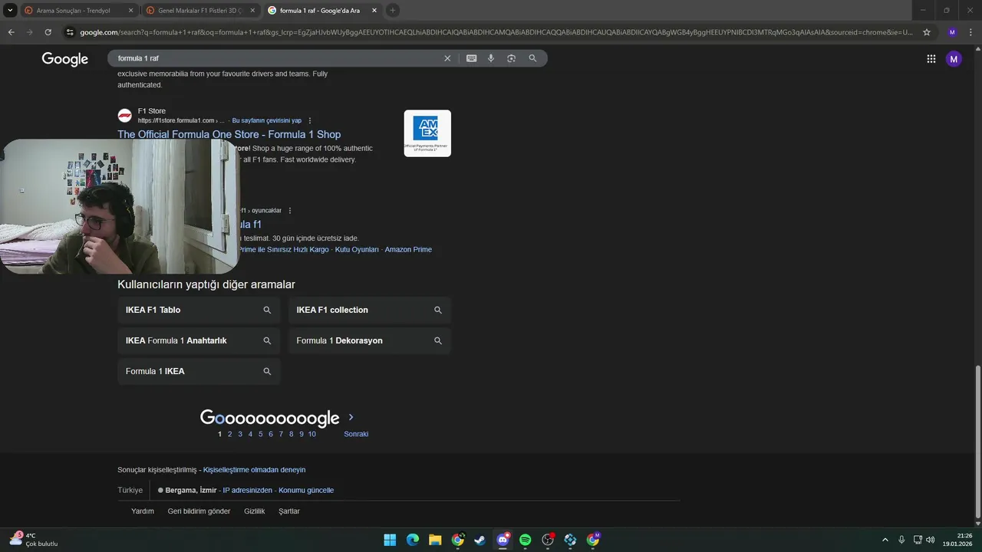Open the Amazon Prime sitelink

coord(408,249)
